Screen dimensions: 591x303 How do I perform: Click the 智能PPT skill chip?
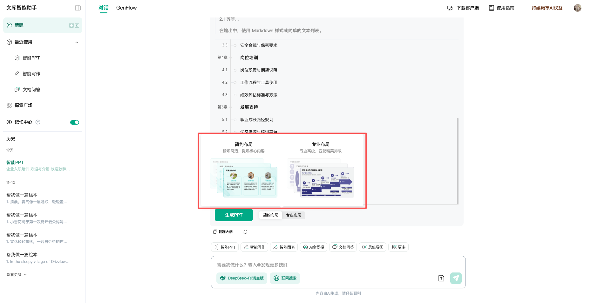[225, 247]
